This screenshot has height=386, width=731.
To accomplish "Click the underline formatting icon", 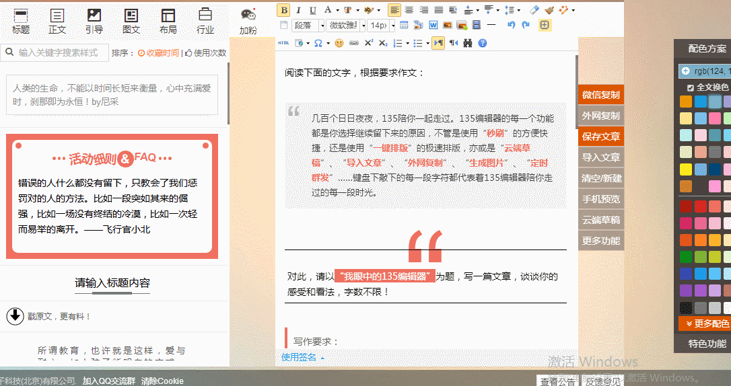I will coord(312,10).
